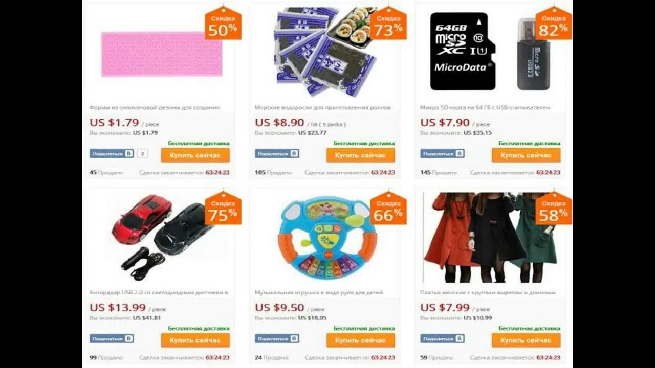
Task: Click the 82% discount badge on MicroSD card
Action: click(553, 24)
